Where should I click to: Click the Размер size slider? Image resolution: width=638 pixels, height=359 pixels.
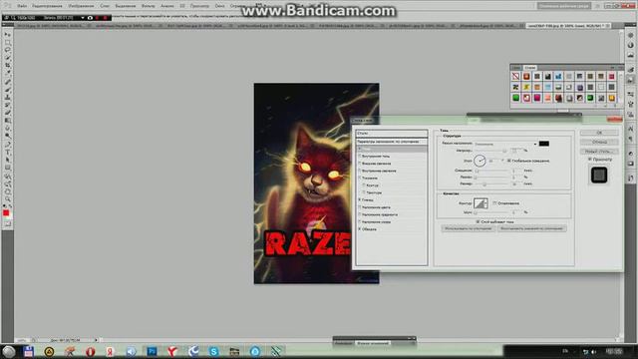point(490,184)
